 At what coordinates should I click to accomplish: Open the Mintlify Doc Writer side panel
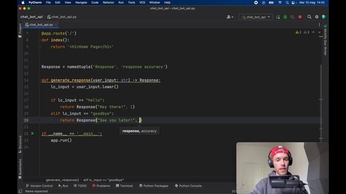325,40
